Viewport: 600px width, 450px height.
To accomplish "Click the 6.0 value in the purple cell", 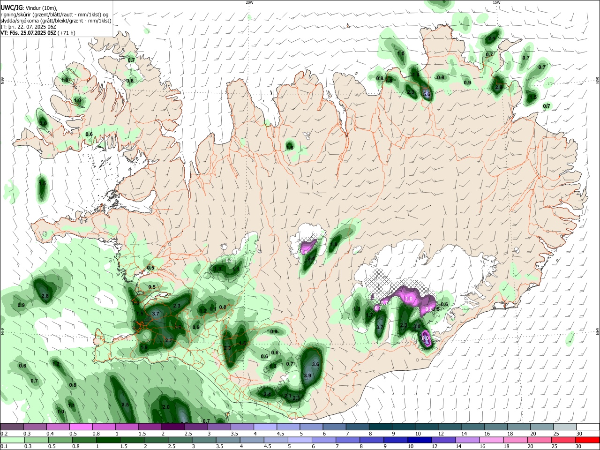I will [425, 337].
